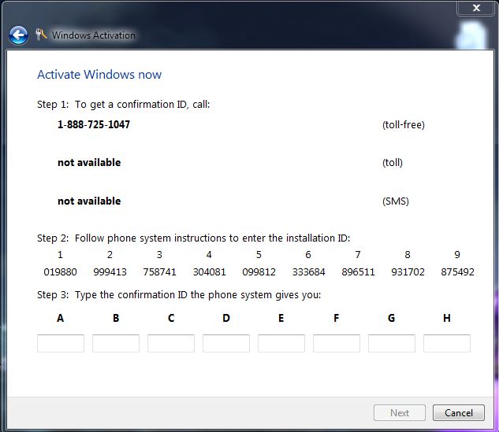The width and height of the screenshot is (499, 432).
Task: Click the Windows Activation title text
Action: coord(94,35)
